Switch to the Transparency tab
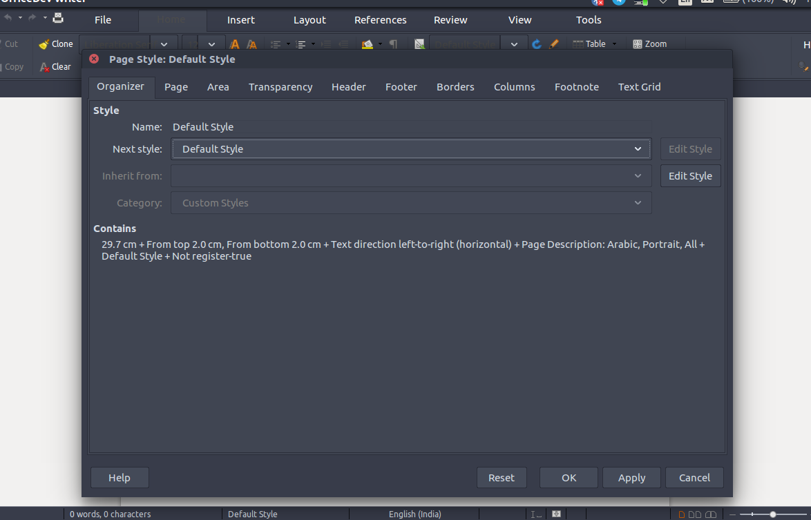 pos(280,87)
